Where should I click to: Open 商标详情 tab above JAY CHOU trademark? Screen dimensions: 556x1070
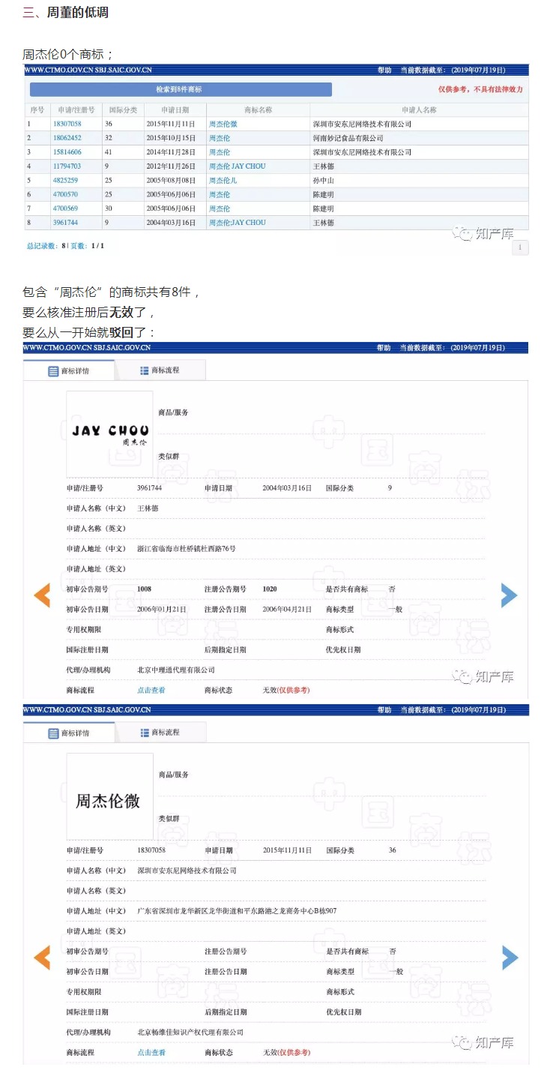69,371
